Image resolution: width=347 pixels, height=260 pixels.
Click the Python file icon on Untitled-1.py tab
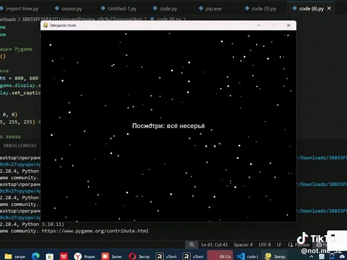(x=103, y=9)
